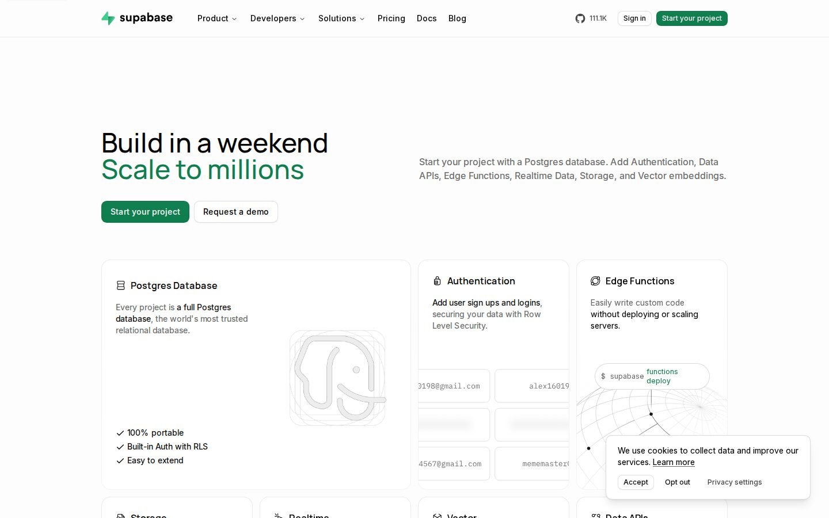Click the Postgres Database stack icon
The height and width of the screenshot is (518, 829).
pyautogui.click(x=121, y=285)
